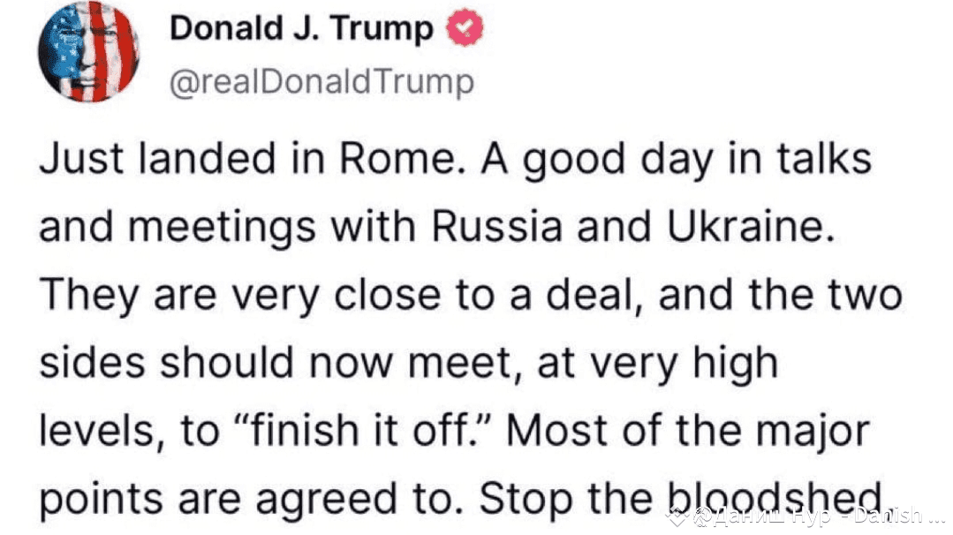Open Donald J. Trump's flag profile avatar
This screenshot has height=535, width=953.
coord(88,51)
